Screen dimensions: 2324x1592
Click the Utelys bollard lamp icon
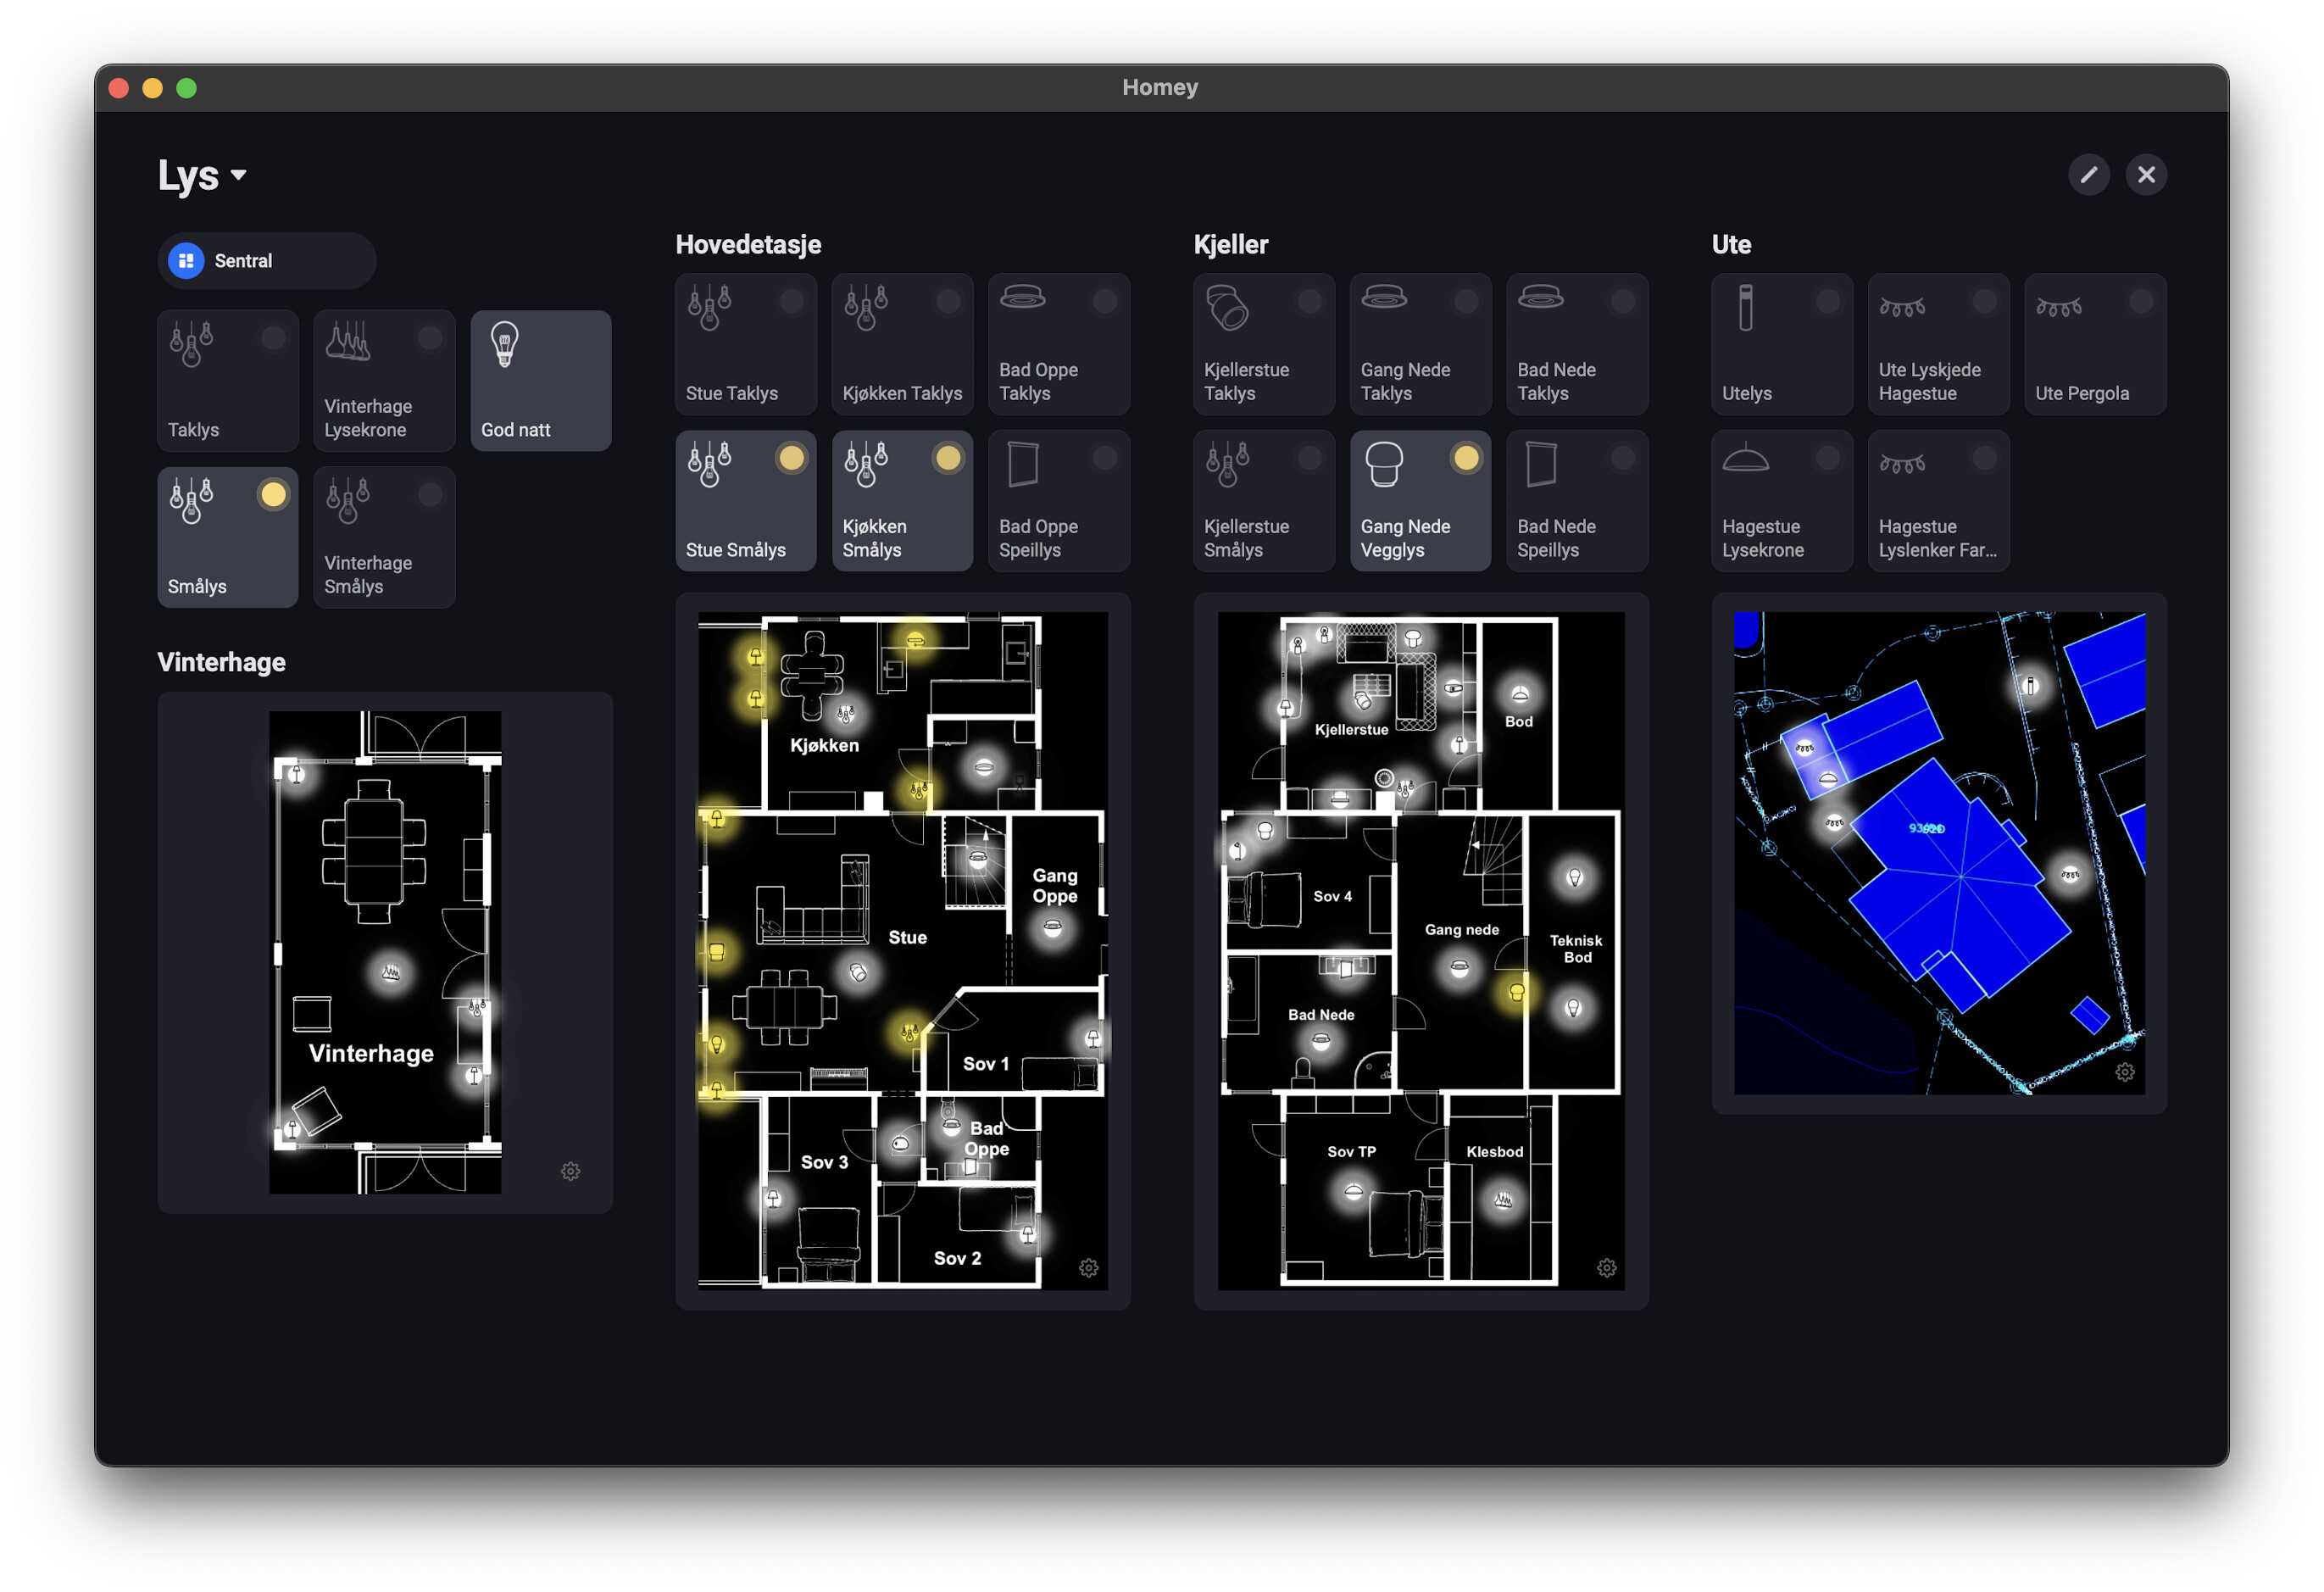(x=1745, y=307)
